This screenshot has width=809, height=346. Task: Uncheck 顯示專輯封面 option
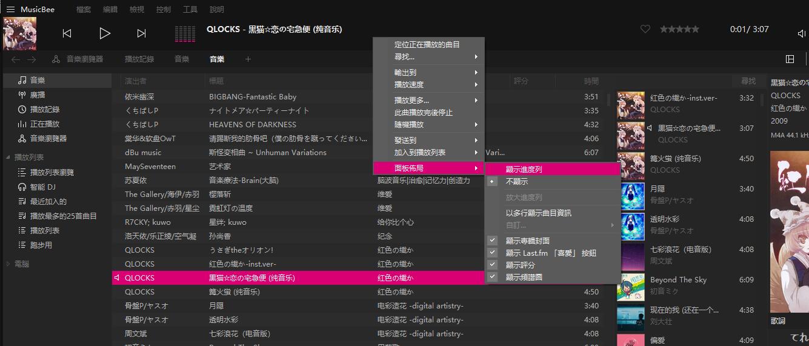click(x=493, y=241)
